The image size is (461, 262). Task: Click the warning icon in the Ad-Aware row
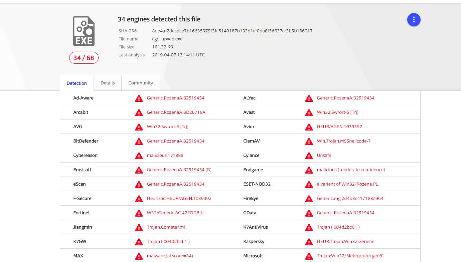(x=139, y=98)
